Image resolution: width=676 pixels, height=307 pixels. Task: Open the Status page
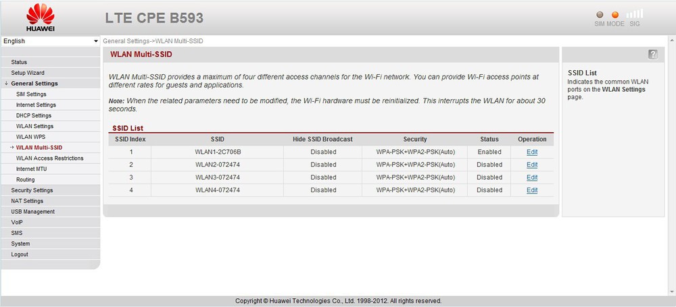click(x=19, y=62)
